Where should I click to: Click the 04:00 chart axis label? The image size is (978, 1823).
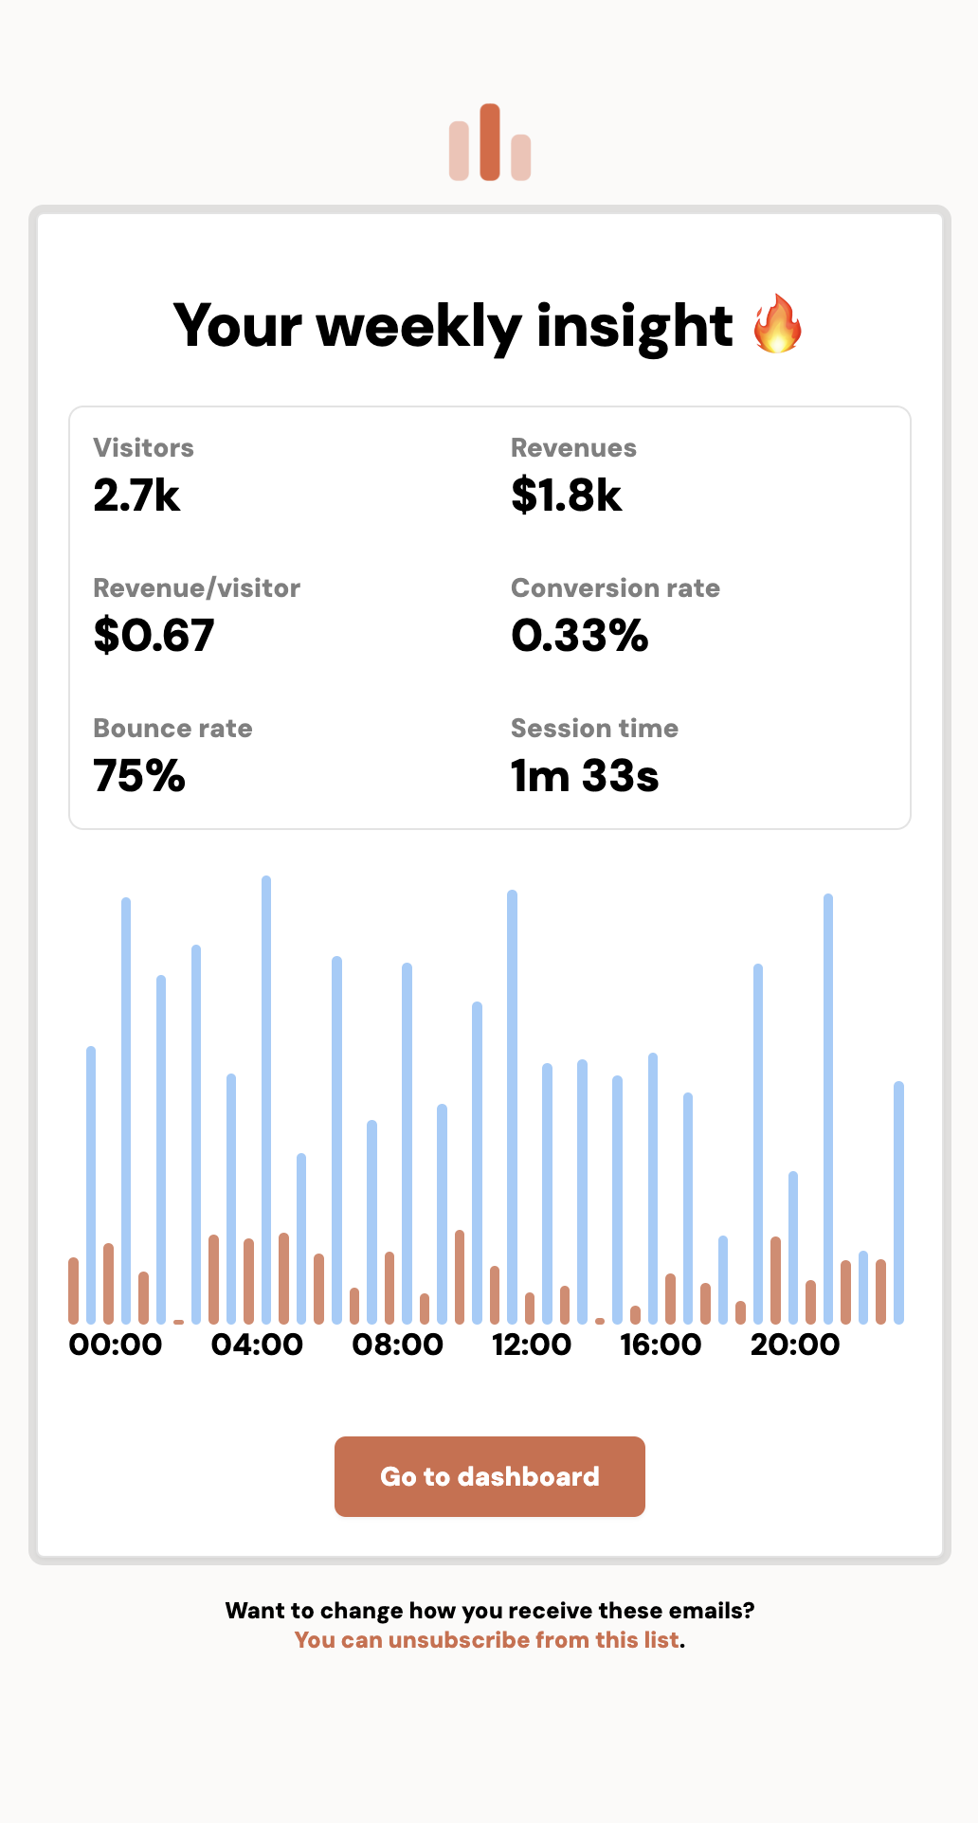tap(257, 1345)
